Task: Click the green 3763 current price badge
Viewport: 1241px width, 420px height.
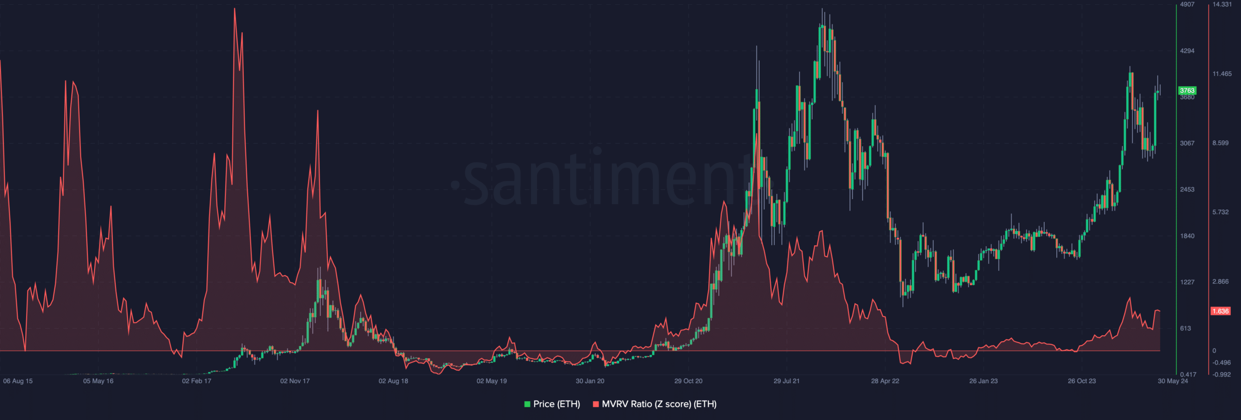Action: coord(1187,91)
